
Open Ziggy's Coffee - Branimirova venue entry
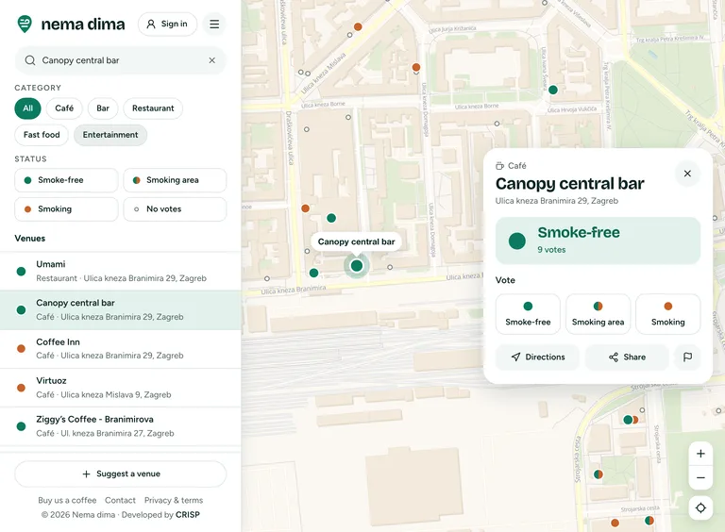point(120,426)
